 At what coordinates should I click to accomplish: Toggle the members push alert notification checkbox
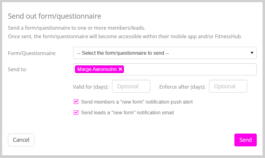[x=76, y=102]
